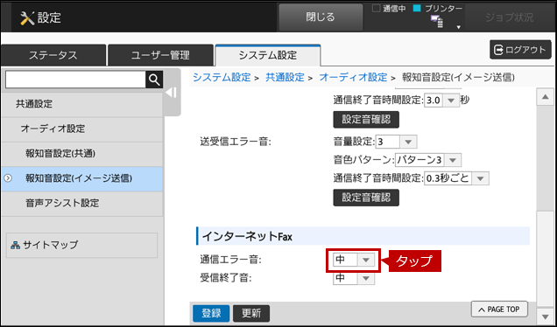Expand 音色パターン dropdown showing パターン3

[428, 160]
